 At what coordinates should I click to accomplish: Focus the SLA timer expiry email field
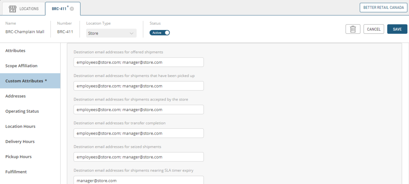[x=138, y=180]
